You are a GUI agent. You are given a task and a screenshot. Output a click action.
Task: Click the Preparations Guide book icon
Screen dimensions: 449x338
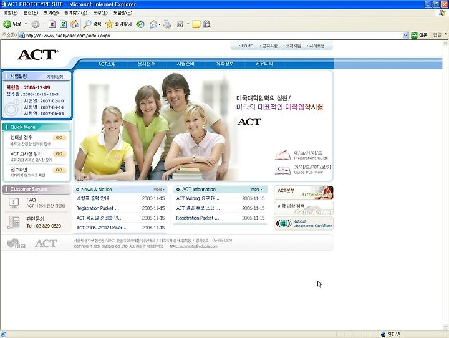point(282,155)
